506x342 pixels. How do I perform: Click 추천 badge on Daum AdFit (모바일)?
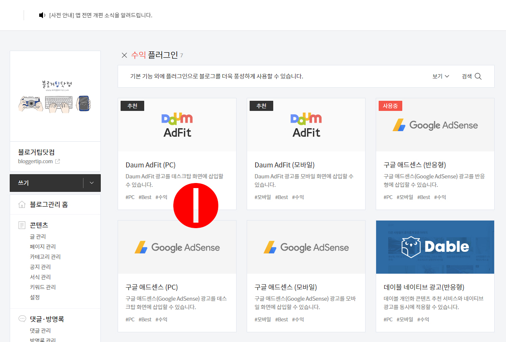coord(261,106)
